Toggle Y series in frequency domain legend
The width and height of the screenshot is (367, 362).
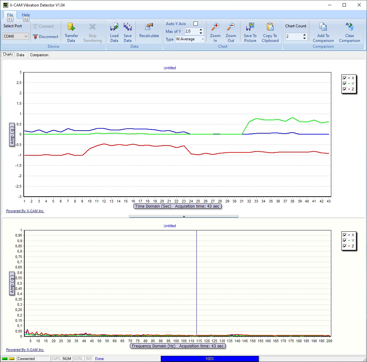click(345, 240)
